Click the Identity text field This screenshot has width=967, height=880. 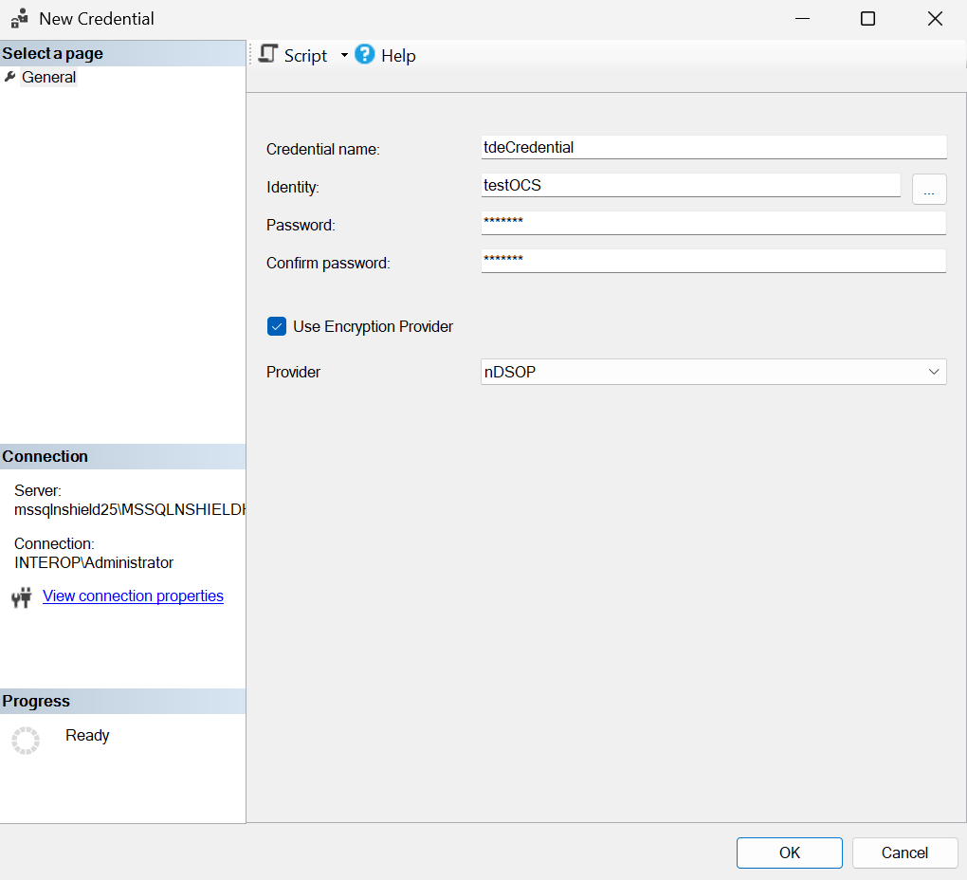691,185
